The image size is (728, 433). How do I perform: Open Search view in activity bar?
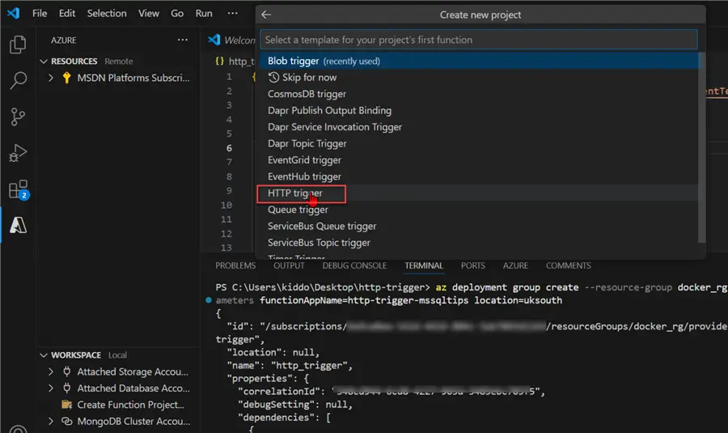pyautogui.click(x=18, y=80)
